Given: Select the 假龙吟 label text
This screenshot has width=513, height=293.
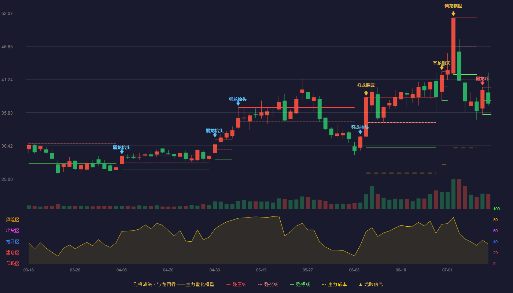Looking at the screenshot, I should tap(482, 79).
